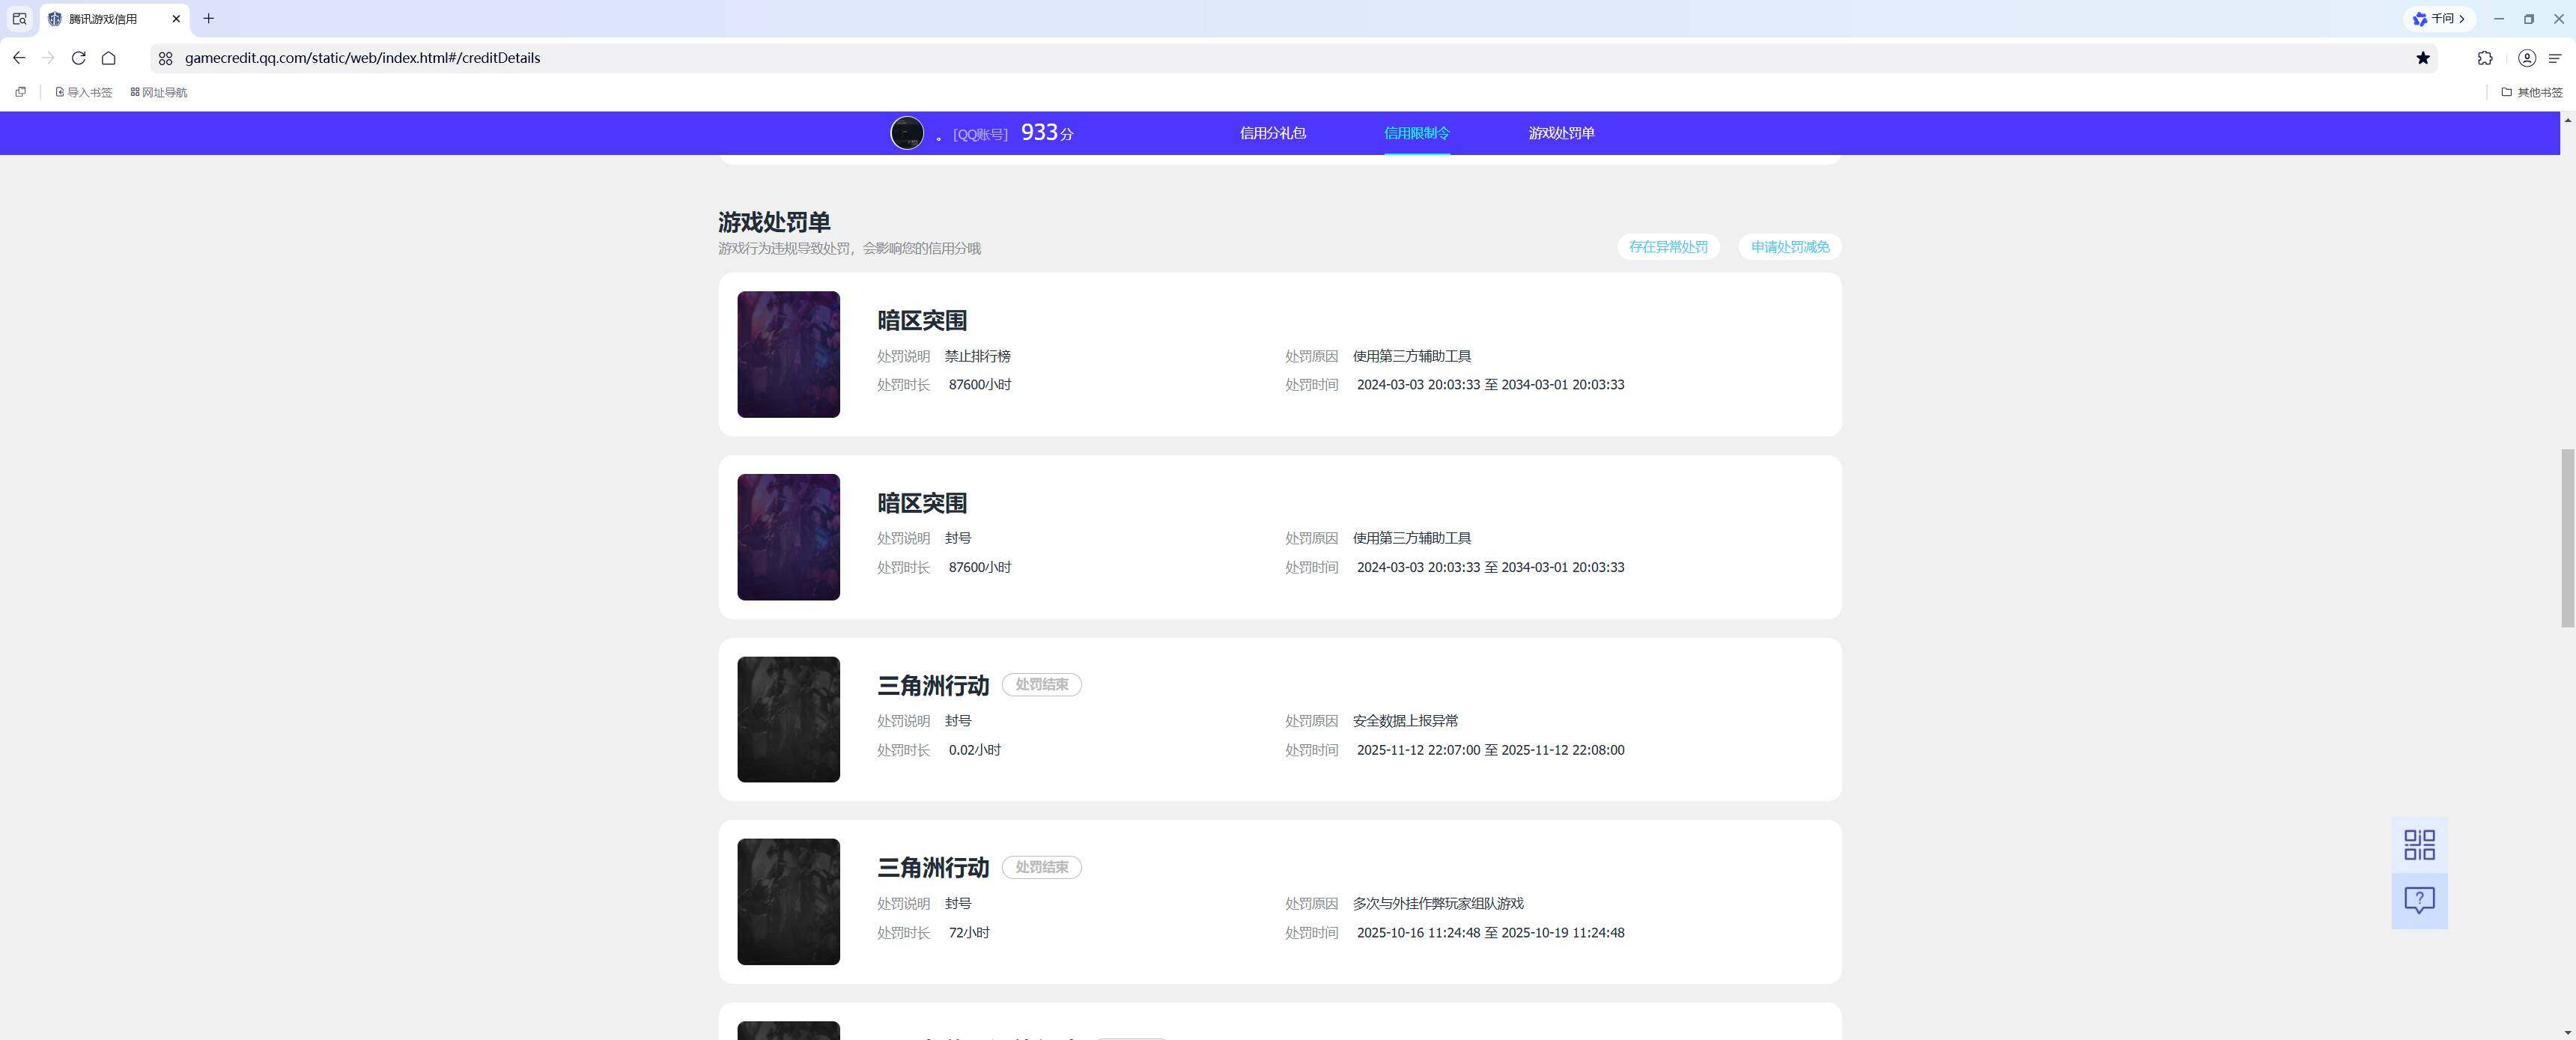2576x1040 pixels.
Task: Open the browser main menu icon
Action: pos(2555,58)
